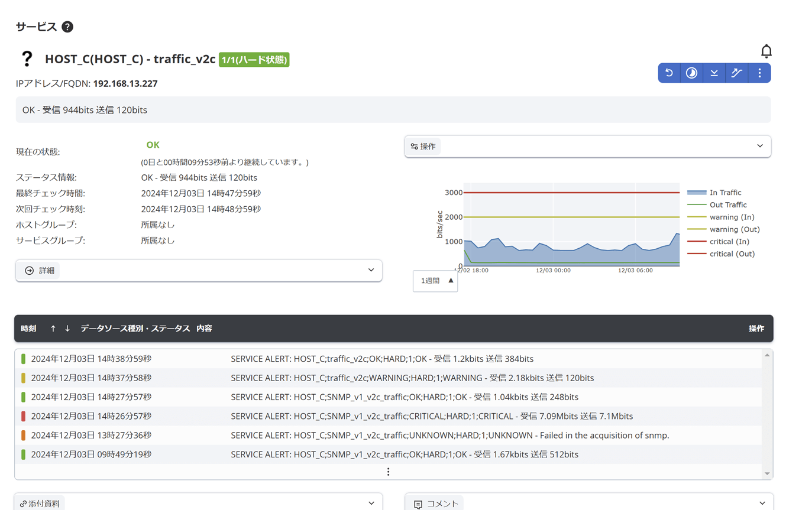Click the pie-clock schedule icon in blue toolbar
Viewport: 786px width, 510px height.
point(691,73)
